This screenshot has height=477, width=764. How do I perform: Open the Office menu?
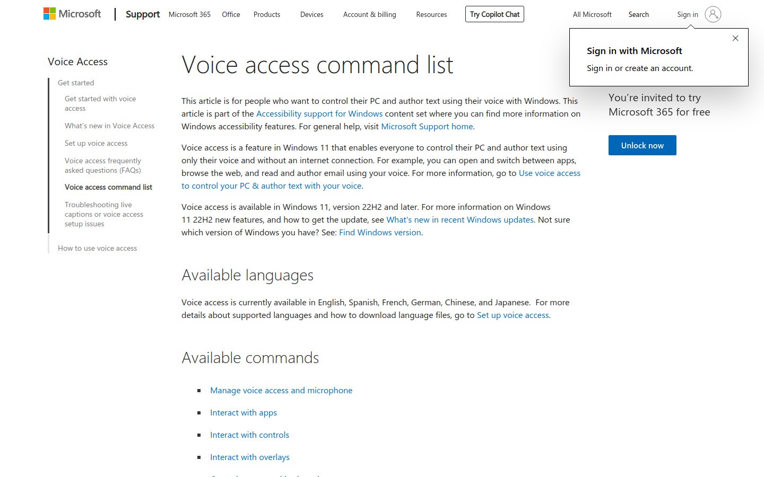[231, 15]
